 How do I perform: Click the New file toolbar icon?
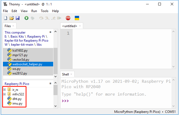click(x=5, y=18)
